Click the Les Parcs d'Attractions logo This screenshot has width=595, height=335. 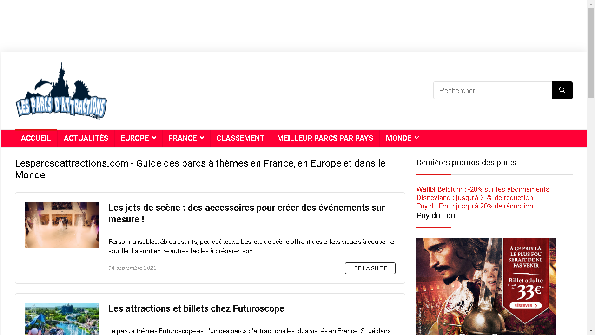click(61, 91)
